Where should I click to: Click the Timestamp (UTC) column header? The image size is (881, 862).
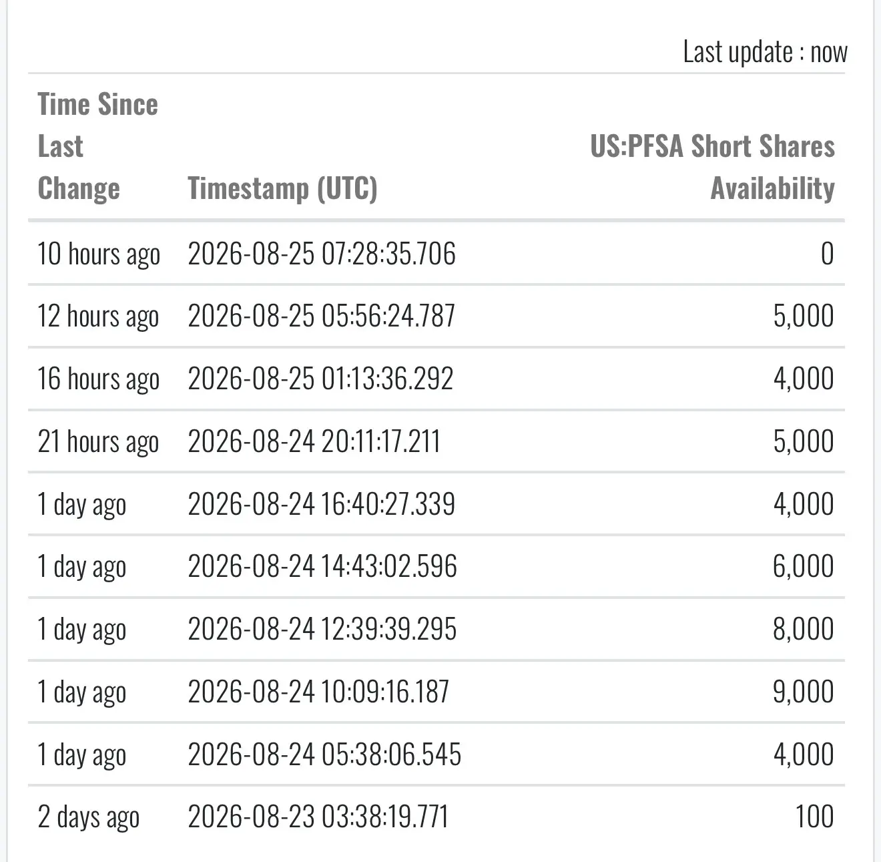(282, 188)
